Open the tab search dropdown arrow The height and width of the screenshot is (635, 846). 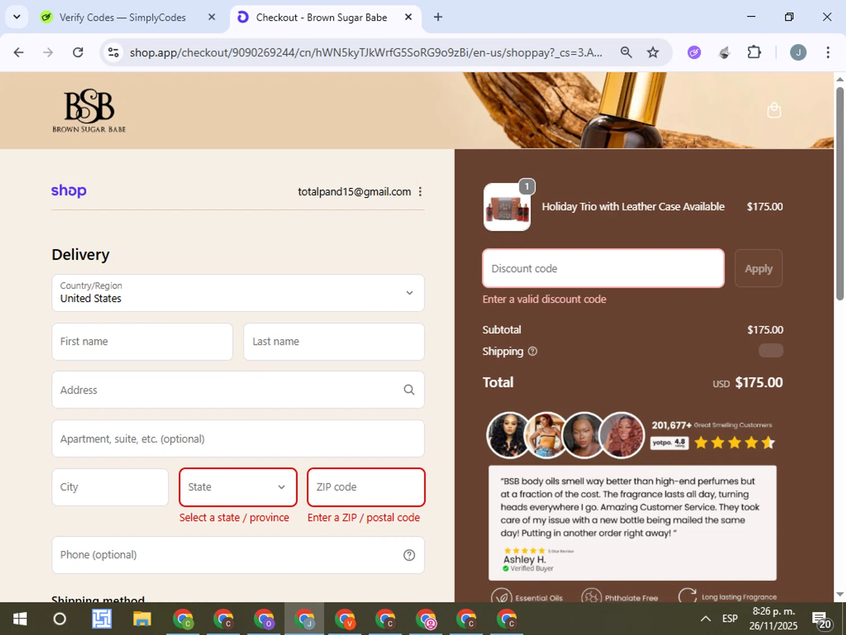[x=17, y=17]
